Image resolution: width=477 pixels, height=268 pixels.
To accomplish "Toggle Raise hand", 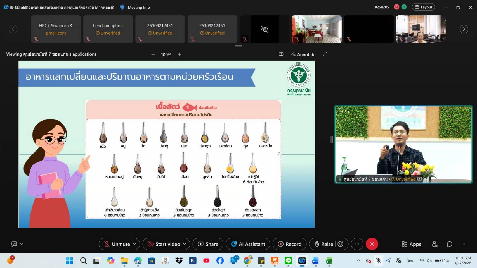I will [x=324, y=244].
